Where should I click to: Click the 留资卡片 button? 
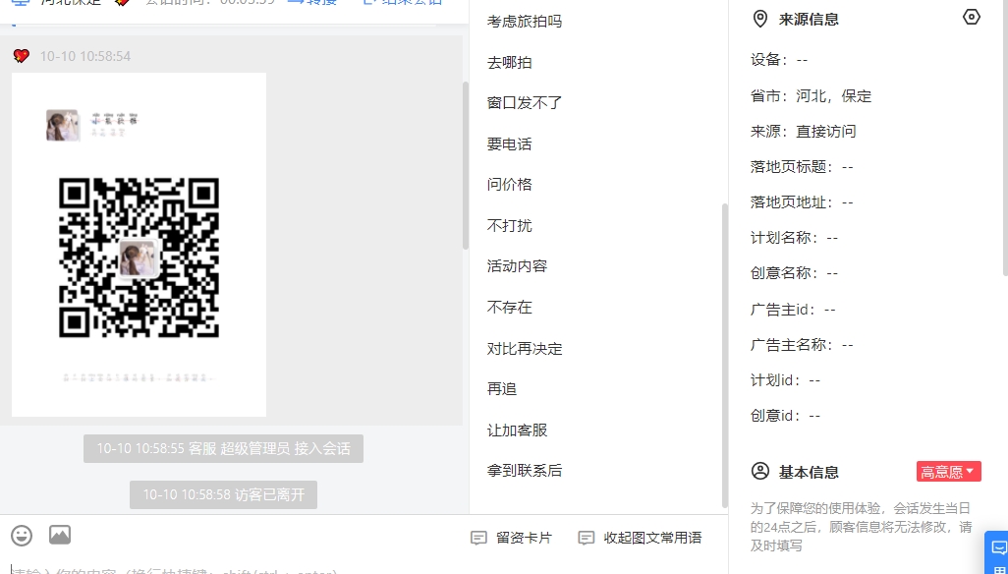coord(511,538)
